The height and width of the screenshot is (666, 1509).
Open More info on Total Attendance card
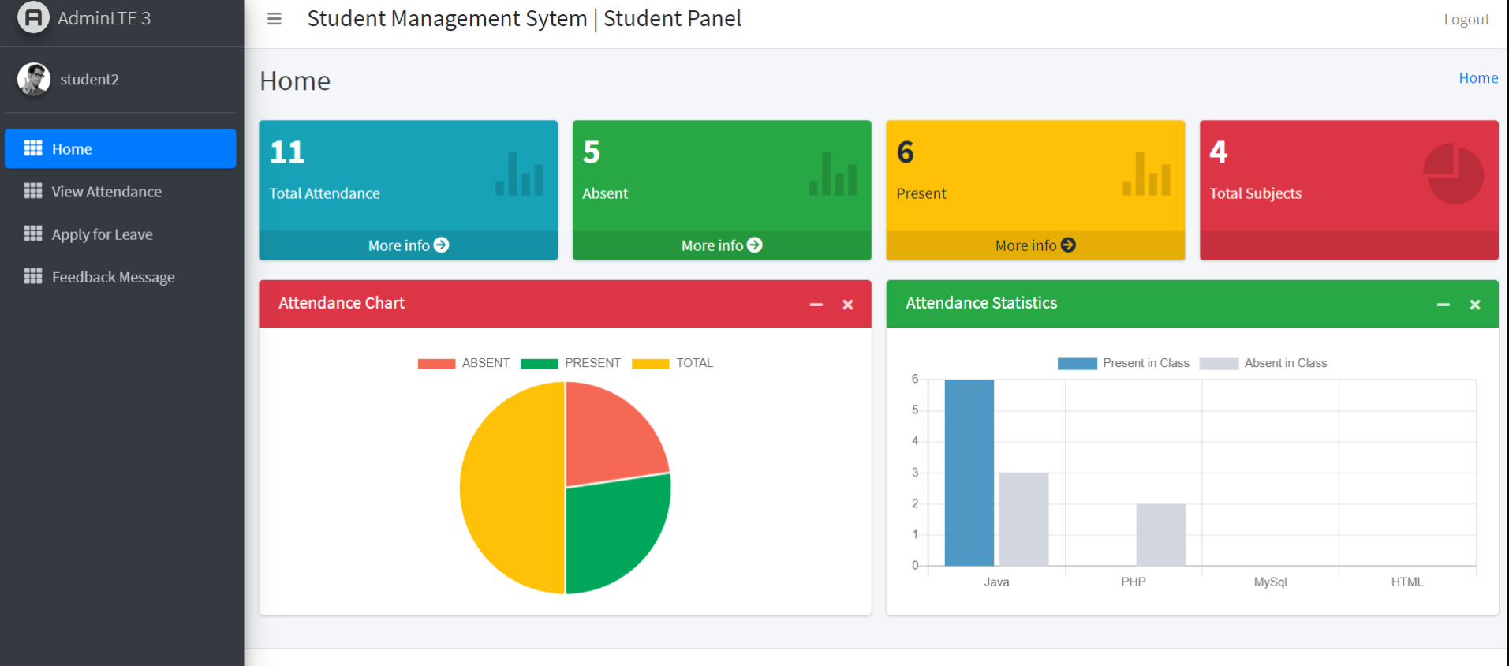tap(409, 245)
